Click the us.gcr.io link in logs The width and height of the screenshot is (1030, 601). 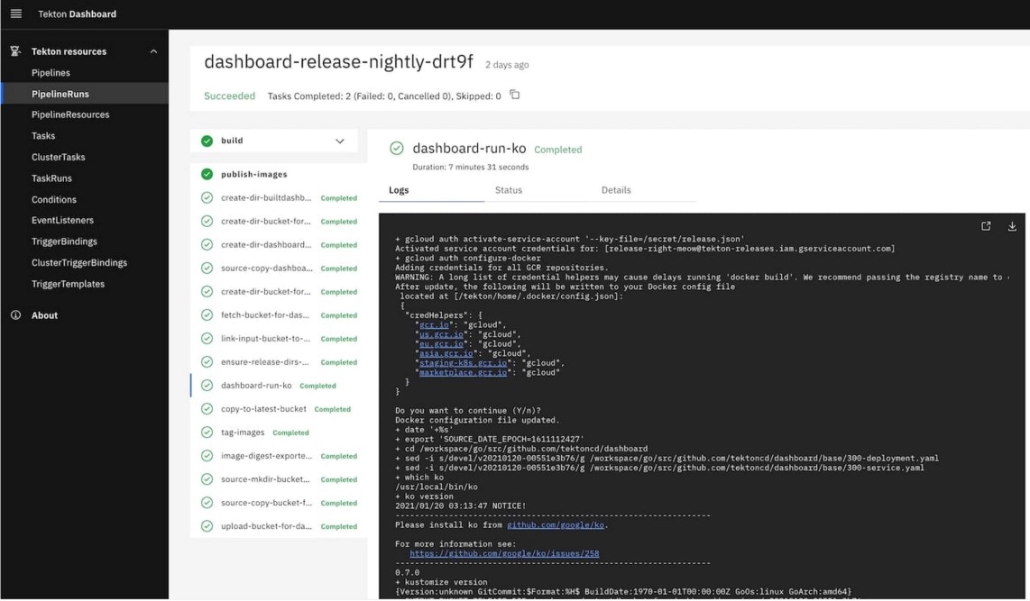pos(441,334)
